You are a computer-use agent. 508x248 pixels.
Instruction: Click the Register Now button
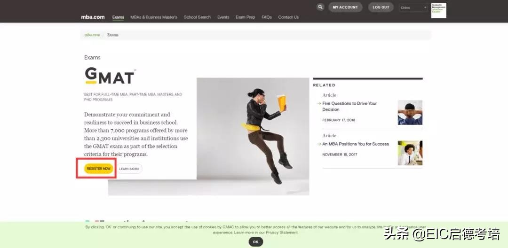tap(99, 169)
